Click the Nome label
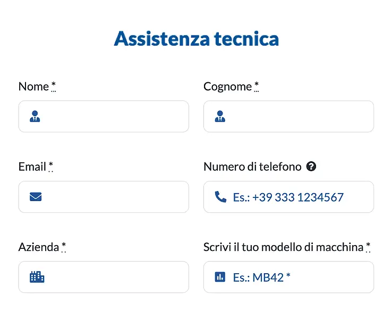The height and width of the screenshot is (313, 392). tap(33, 86)
